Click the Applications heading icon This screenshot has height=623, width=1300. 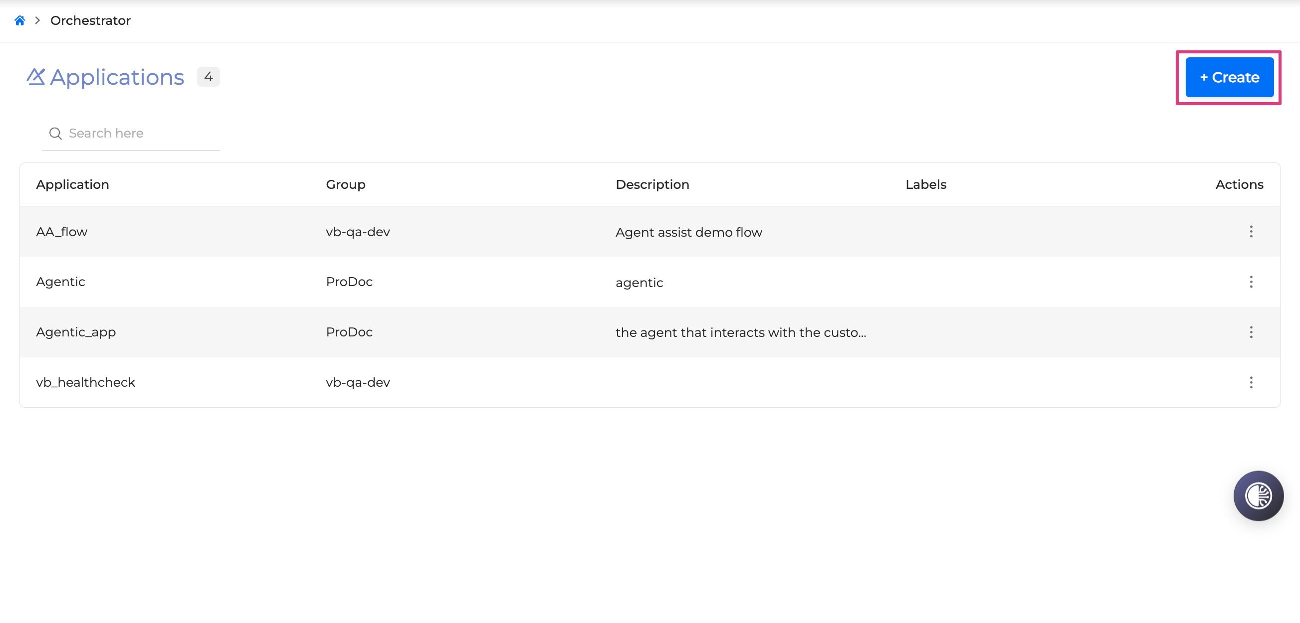[x=36, y=77]
